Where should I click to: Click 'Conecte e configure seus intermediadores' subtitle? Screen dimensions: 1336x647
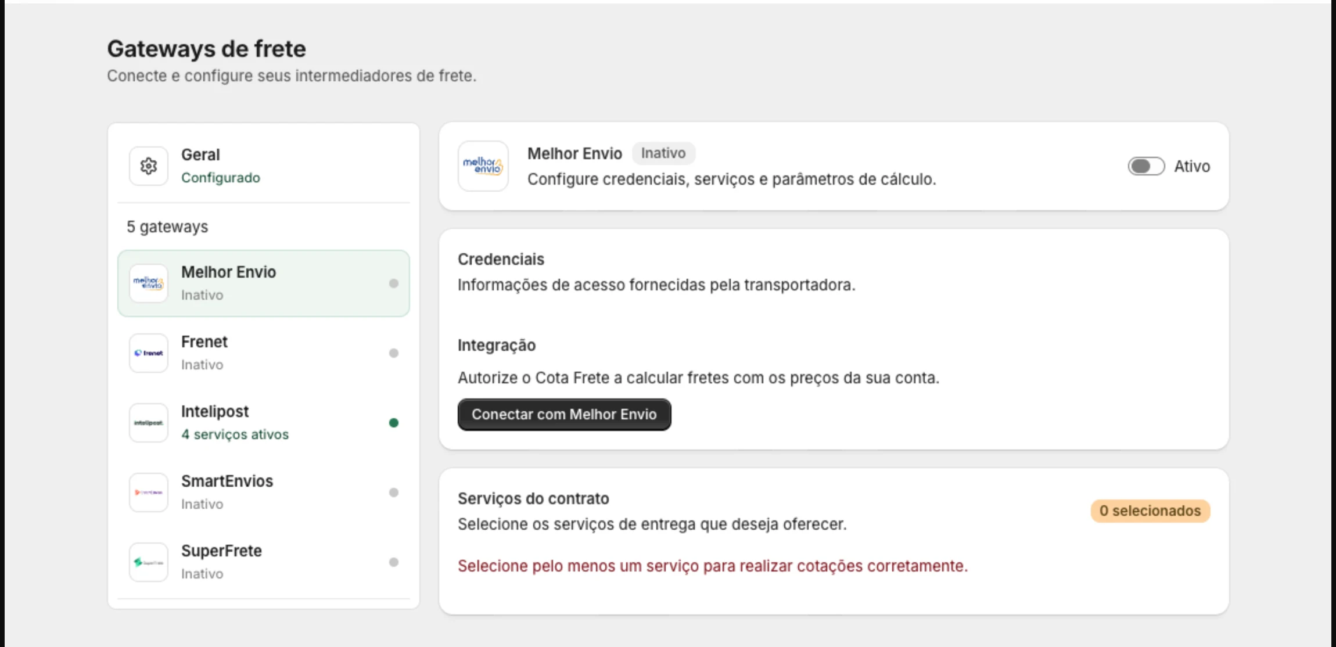292,76
